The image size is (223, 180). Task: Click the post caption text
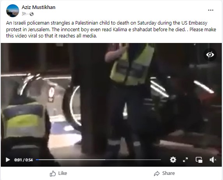[111, 29]
